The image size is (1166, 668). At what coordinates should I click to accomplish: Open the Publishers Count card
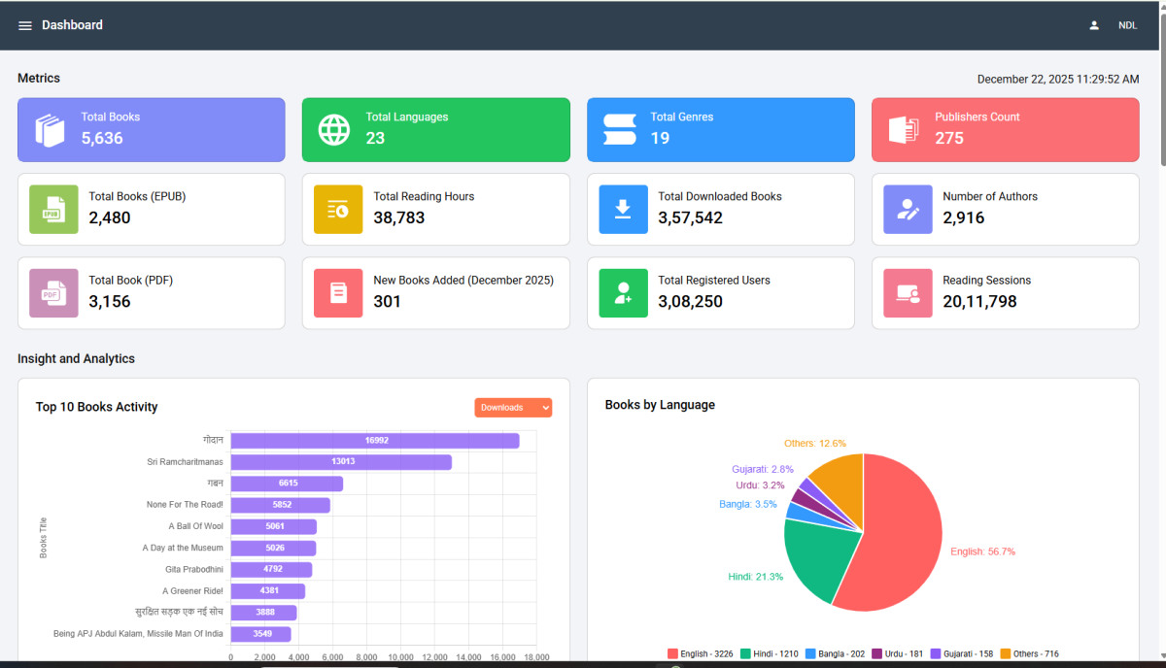pyautogui.click(x=1005, y=129)
